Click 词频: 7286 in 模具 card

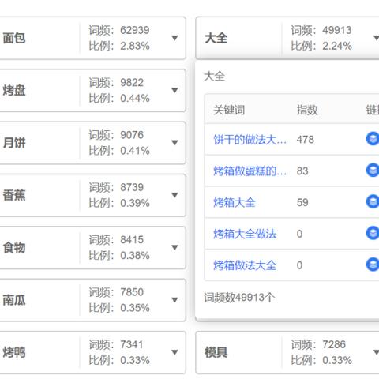318,344
